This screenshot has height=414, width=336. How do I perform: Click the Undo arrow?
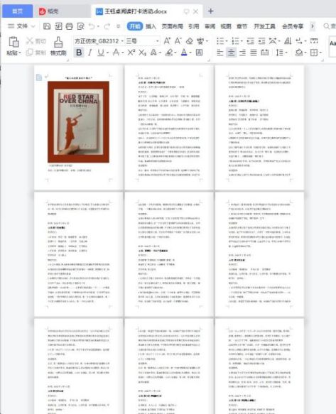(x=92, y=26)
